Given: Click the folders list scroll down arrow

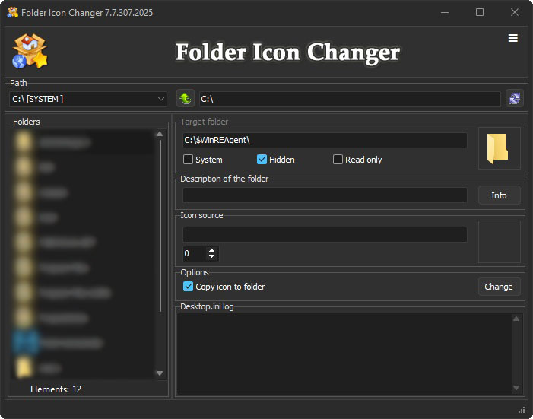Looking at the screenshot, I should tap(160, 373).
